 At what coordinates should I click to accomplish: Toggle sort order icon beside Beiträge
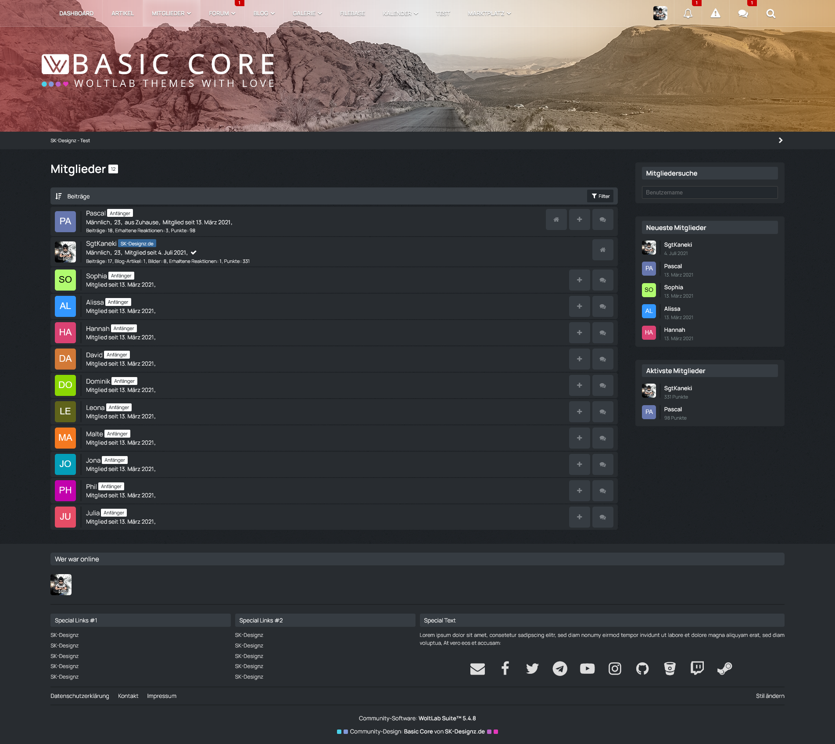pyautogui.click(x=58, y=196)
